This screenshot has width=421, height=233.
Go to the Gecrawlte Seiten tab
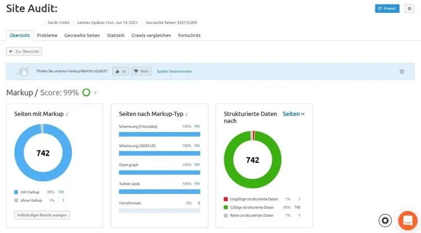82,35
